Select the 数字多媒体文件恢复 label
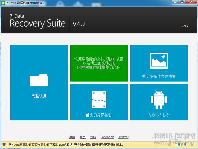This screenshot has width=198, height=149. tap(159, 76)
